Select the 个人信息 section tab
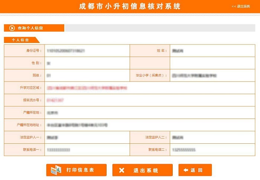Screen dimensions: 260x180 (x=20, y=40)
